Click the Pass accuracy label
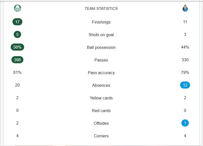Image resolution: width=203 pixels, height=146 pixels. pyautogui.click(x=101, y=73)
